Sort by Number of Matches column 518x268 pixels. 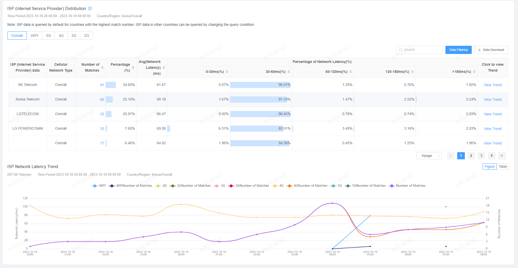point(102,68)
